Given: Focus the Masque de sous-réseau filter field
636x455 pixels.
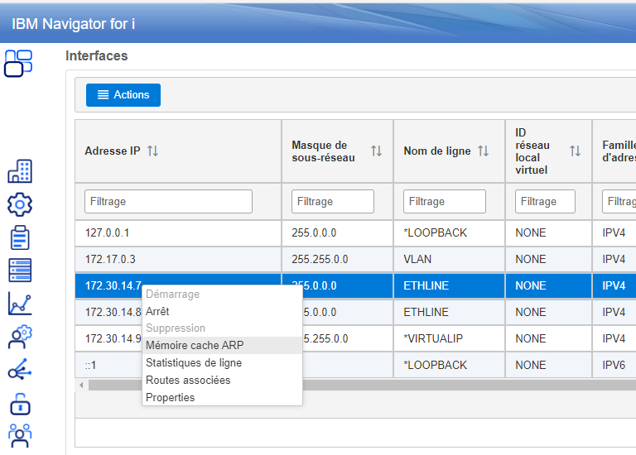Looking at the screenshot, I should pos(333,201).
